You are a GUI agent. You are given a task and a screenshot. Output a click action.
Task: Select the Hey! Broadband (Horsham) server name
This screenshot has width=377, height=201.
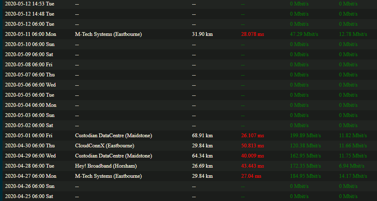[106, 166]
